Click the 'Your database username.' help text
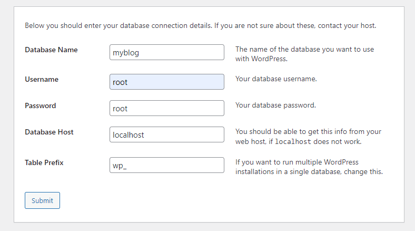Image resolution: width=415 pixels, height=231 pixels. (x=276, y=79)
